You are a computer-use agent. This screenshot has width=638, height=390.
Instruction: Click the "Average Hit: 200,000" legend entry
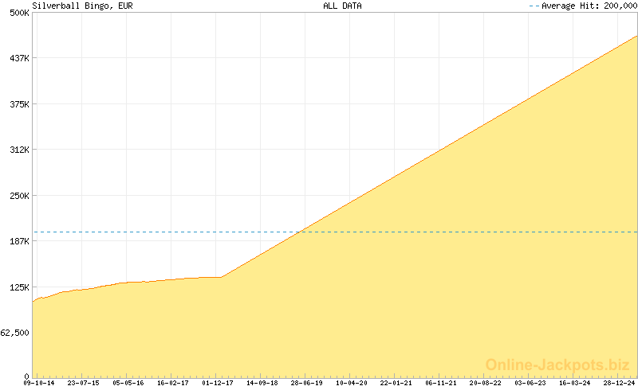(x=588, y=6)
